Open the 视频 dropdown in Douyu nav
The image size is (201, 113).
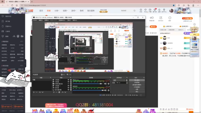click(x=65, y=11)
